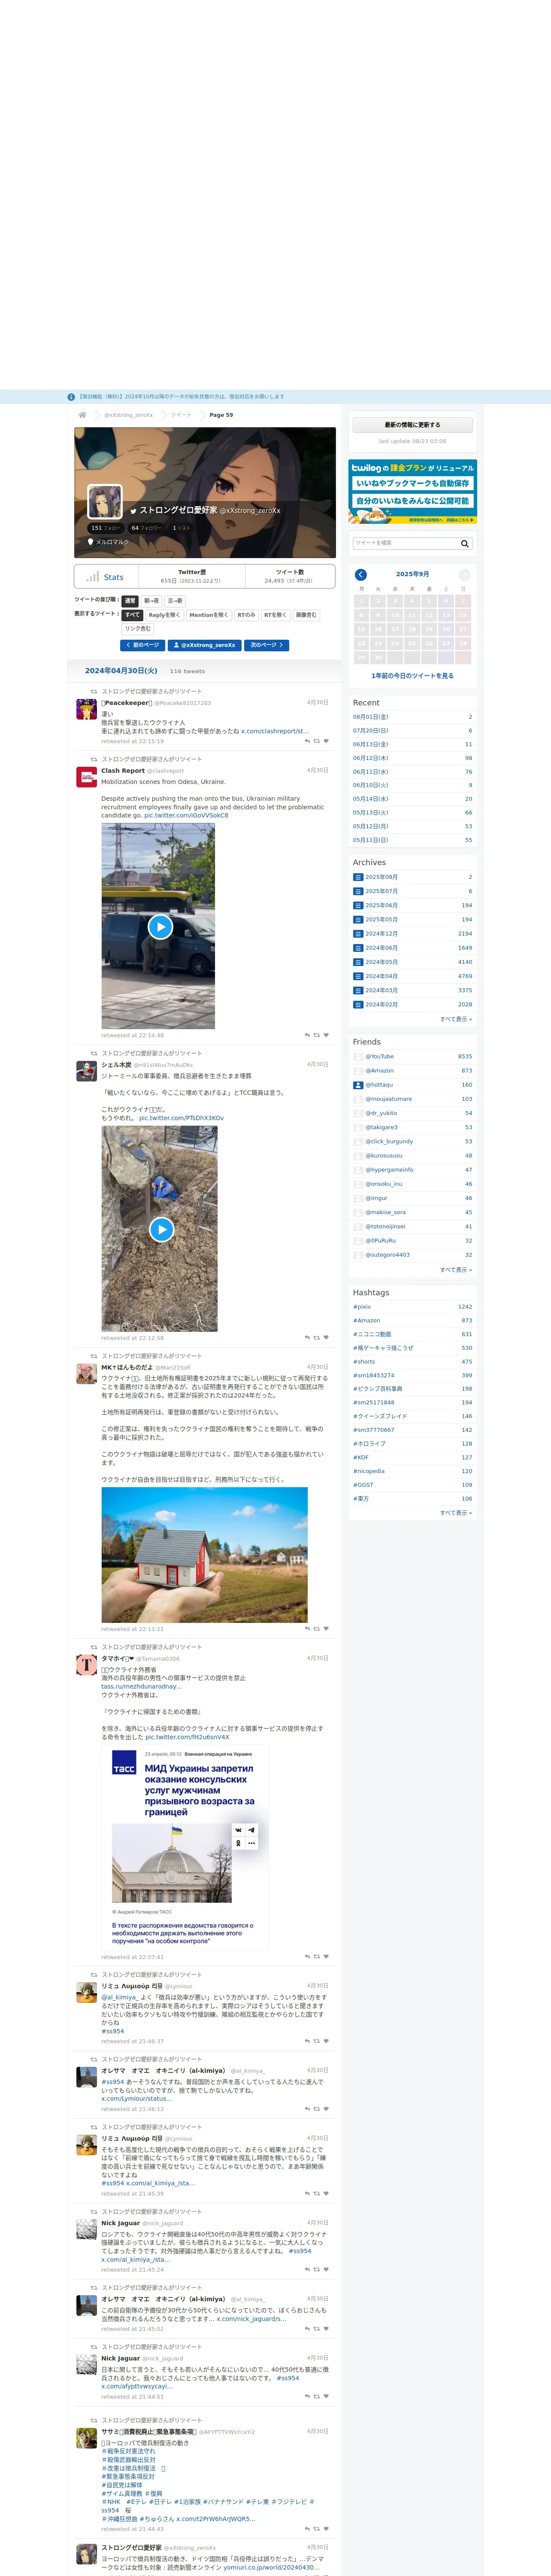Toggle the リンク含む filter

click(x=138, y=628)
